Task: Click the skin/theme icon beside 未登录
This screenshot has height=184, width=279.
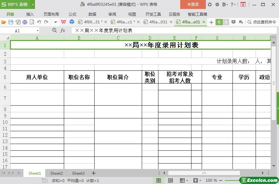Action: click(210, 4)
